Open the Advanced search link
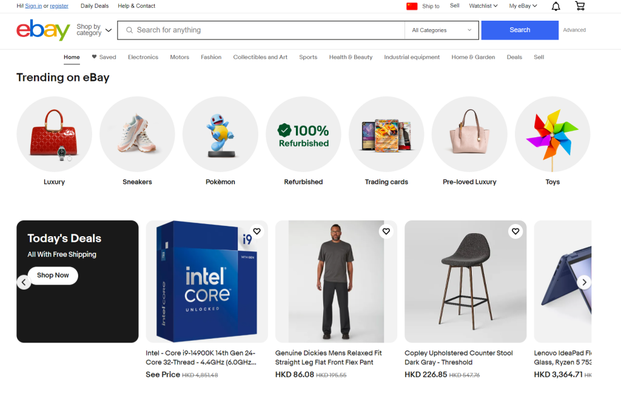 pos(574,29)
